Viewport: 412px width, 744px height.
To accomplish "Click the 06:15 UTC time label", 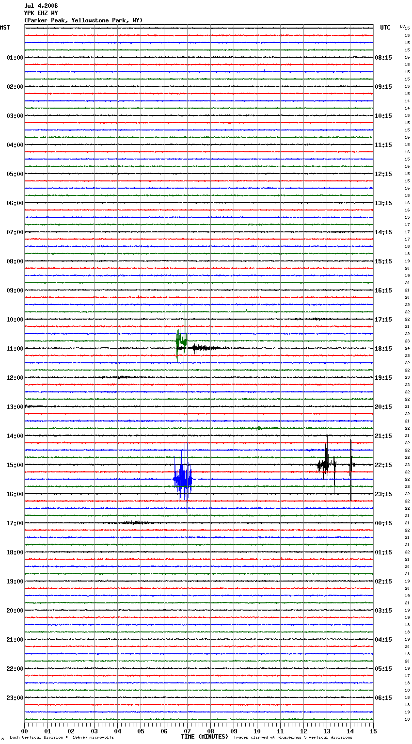I will click(x=383, y=698).
